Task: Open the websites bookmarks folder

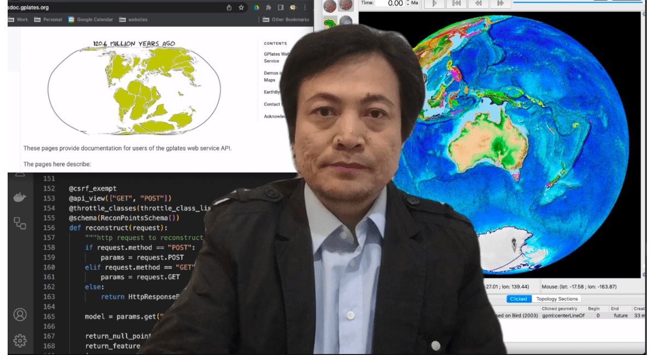Action: click(133, 20)
